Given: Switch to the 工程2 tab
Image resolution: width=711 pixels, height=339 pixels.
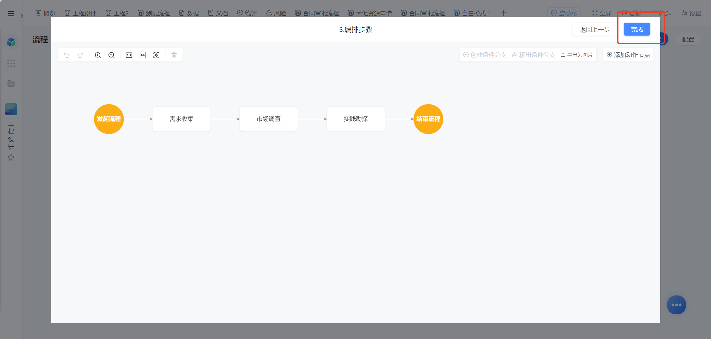Looking at the screenshot, I should click(x=117, y=13).
